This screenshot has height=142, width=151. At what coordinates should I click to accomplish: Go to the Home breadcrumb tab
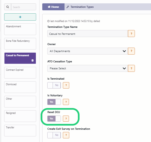[53, 7]
